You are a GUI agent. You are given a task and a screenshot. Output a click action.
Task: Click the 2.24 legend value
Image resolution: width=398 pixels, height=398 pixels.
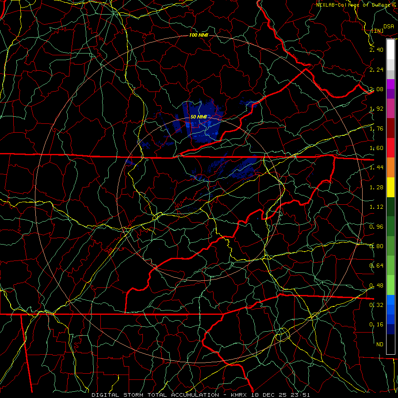tap(376, 69)
